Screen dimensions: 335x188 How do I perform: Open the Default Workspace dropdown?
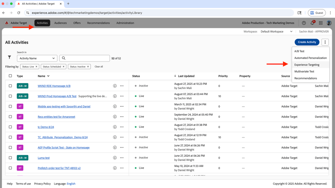[276, 32]
